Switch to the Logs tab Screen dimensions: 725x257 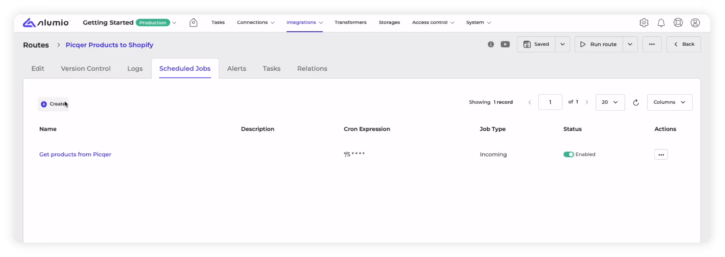135,68
